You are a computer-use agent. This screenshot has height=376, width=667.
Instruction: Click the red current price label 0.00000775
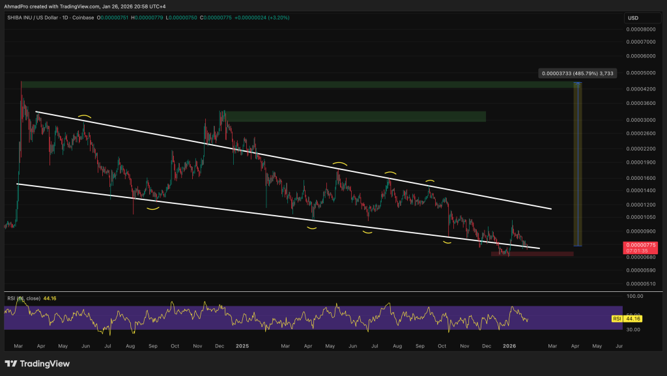[641, 244]
